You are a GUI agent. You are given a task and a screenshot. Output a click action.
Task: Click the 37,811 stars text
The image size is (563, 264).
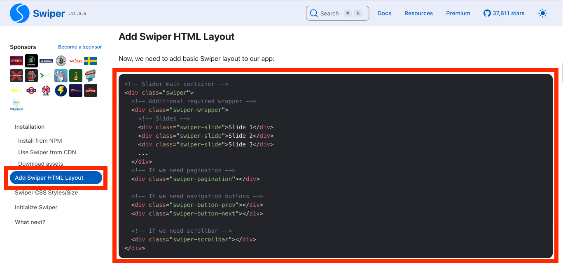509,13
